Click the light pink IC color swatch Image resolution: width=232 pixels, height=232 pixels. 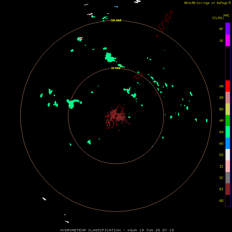click(228, 166)
